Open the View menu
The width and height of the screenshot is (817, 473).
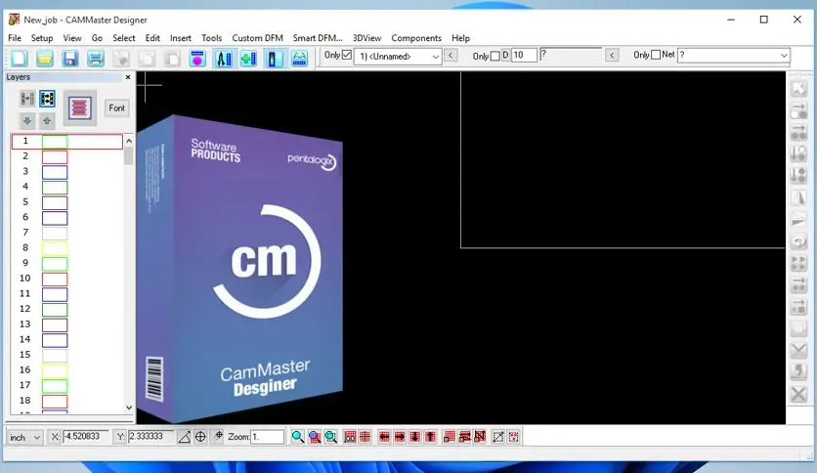point(72,38)
